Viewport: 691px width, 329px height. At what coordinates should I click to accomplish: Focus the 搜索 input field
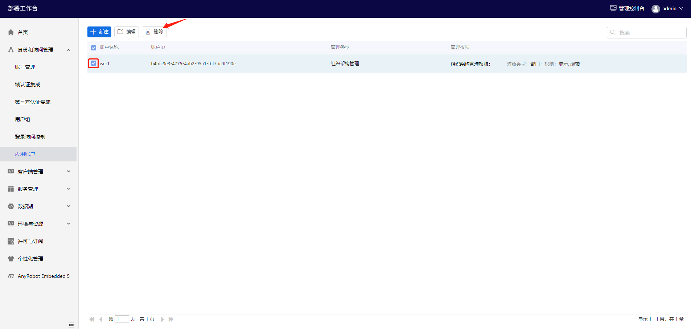coord(646,33)
